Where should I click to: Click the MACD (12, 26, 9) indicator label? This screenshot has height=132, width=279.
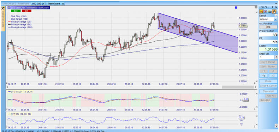tap(20, 92)
